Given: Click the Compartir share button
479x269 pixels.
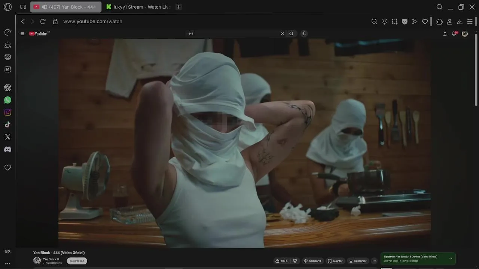Looking at the screenshot, I should click(x=312, y=261).
